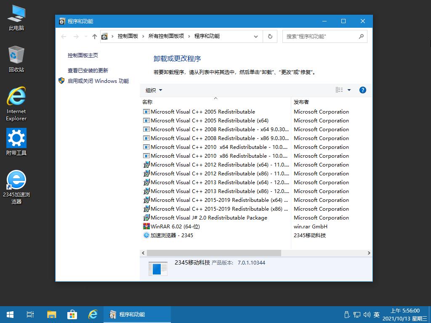Image resolution: width=431 pixels, height=323 pixels.
Task: Sort by 名称 column header
Action: (x=215, y=102)
